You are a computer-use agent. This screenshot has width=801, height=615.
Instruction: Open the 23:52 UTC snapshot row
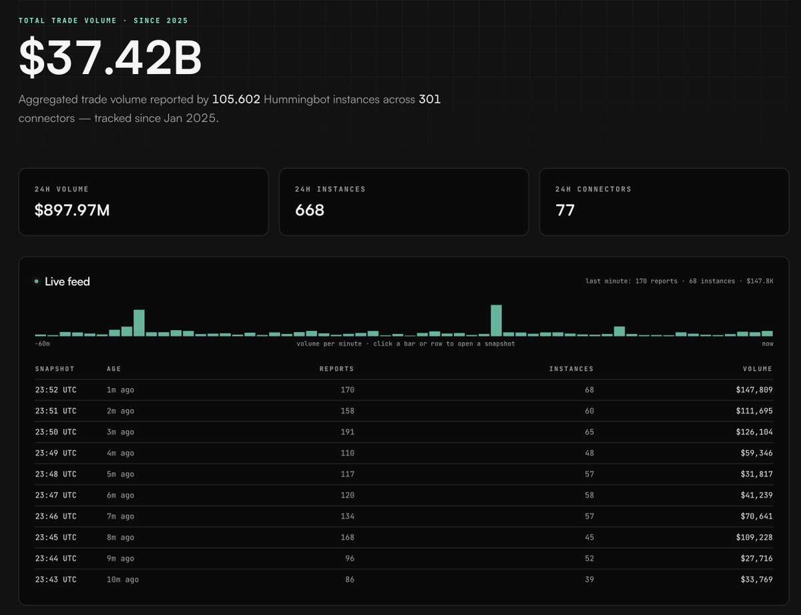point(404,390)
